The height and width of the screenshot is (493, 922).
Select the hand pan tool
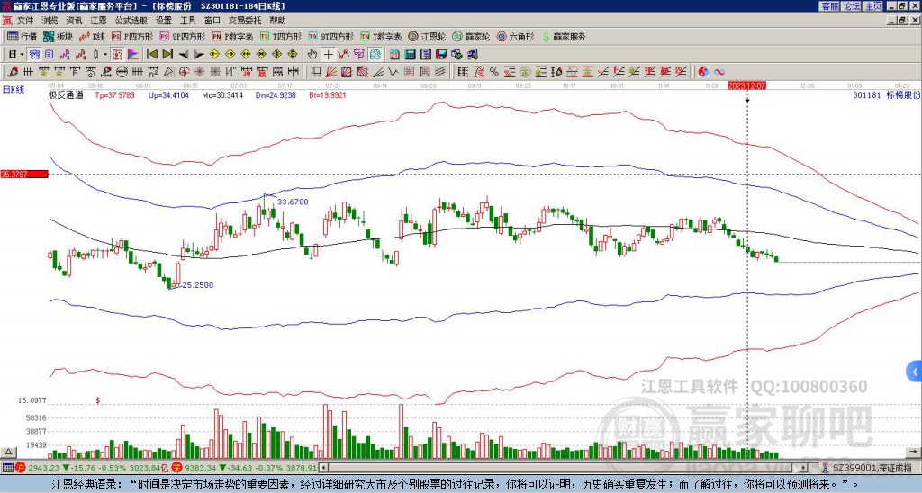tap(312, 55)
